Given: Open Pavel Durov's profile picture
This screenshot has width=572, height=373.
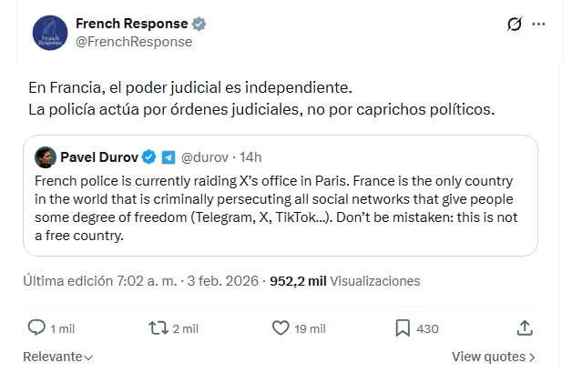Looking at the screenshot, I should pos(43,156).
